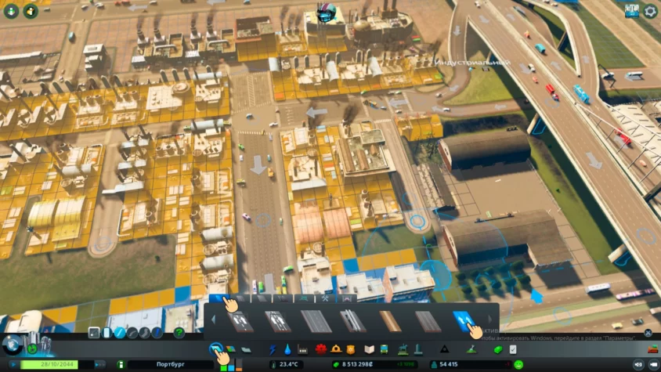Select curved road building mode
Viewport: 661px width, 372px height.
tap(132, 333)
